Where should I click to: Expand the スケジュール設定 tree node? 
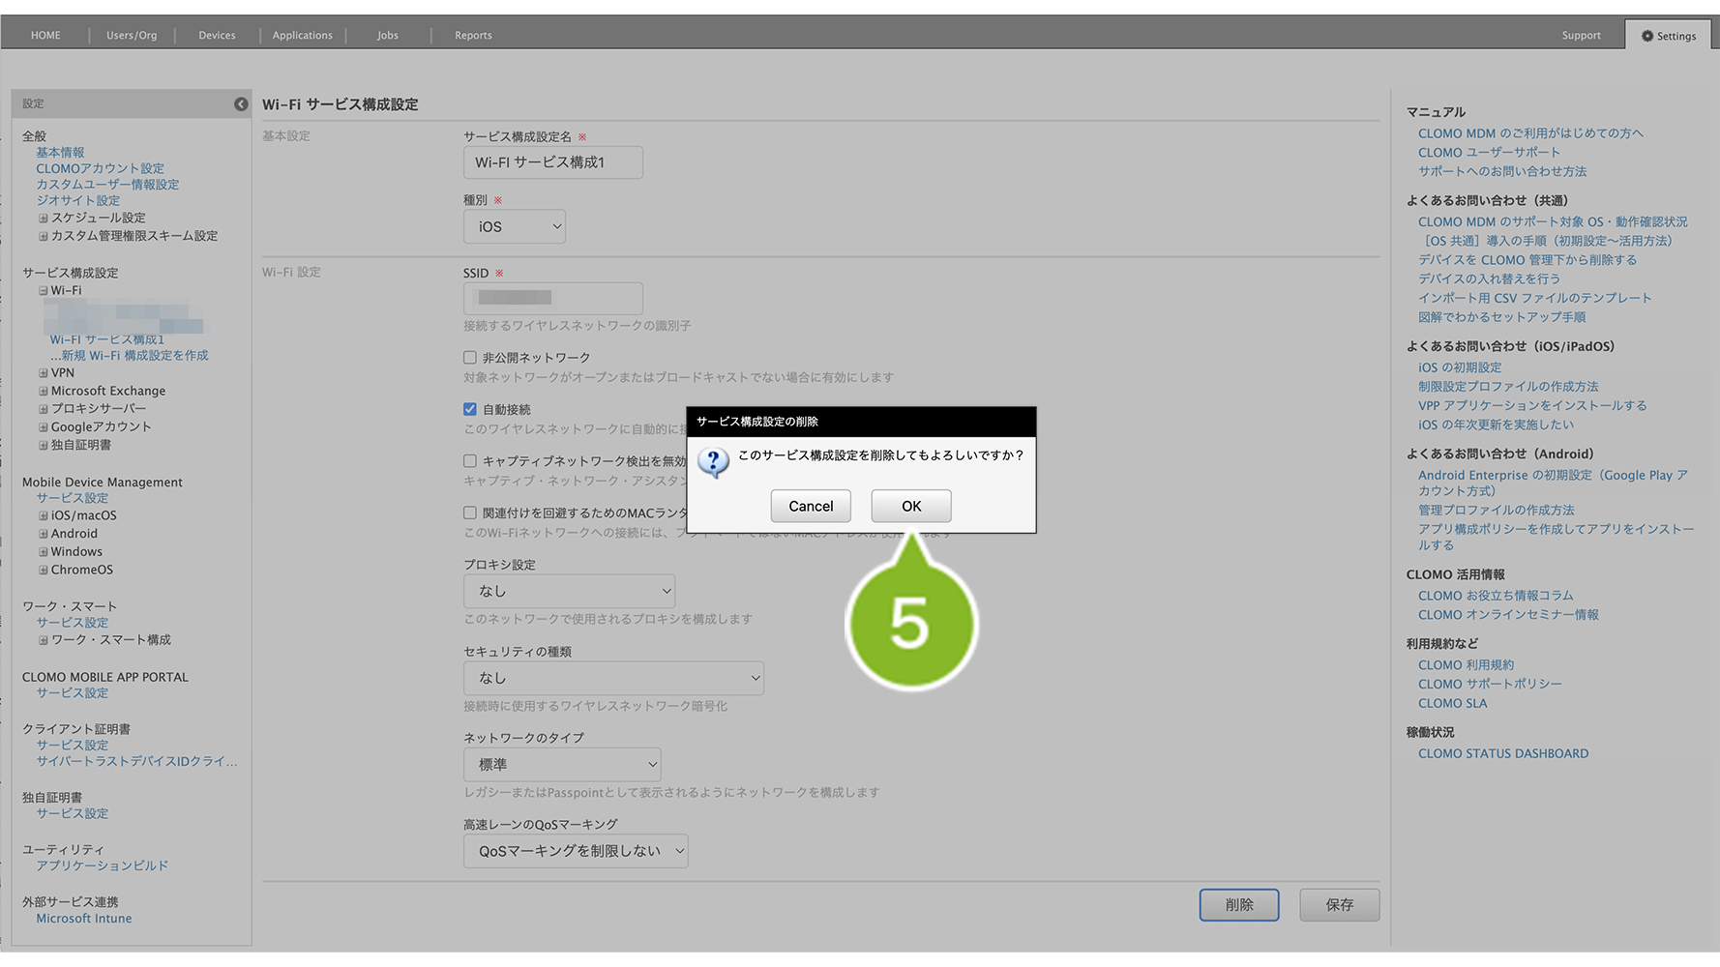(44, 219)
